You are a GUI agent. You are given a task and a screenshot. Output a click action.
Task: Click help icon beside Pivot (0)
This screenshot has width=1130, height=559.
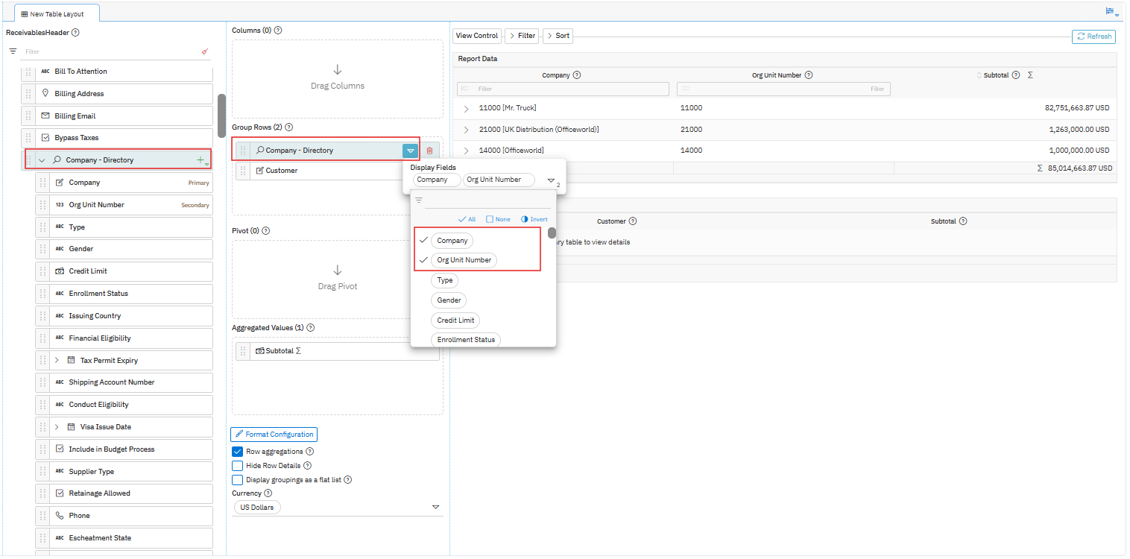click(x=265, y=231)
